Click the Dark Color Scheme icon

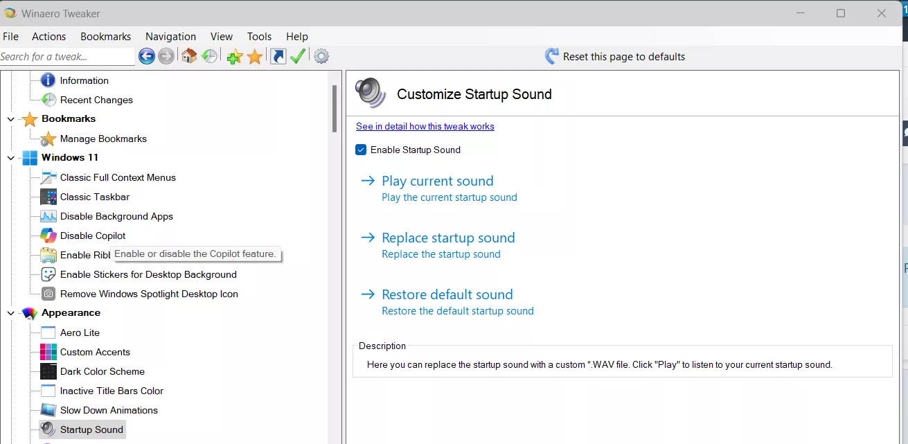pyautogui.click(x=48, y=371)
